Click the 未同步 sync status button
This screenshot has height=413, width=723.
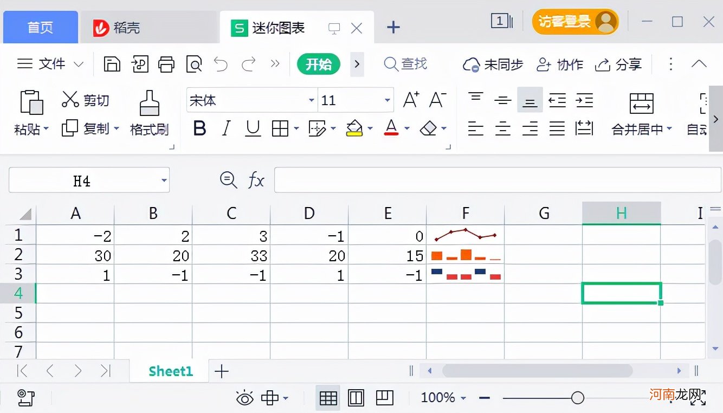click(x=493, y=64)
